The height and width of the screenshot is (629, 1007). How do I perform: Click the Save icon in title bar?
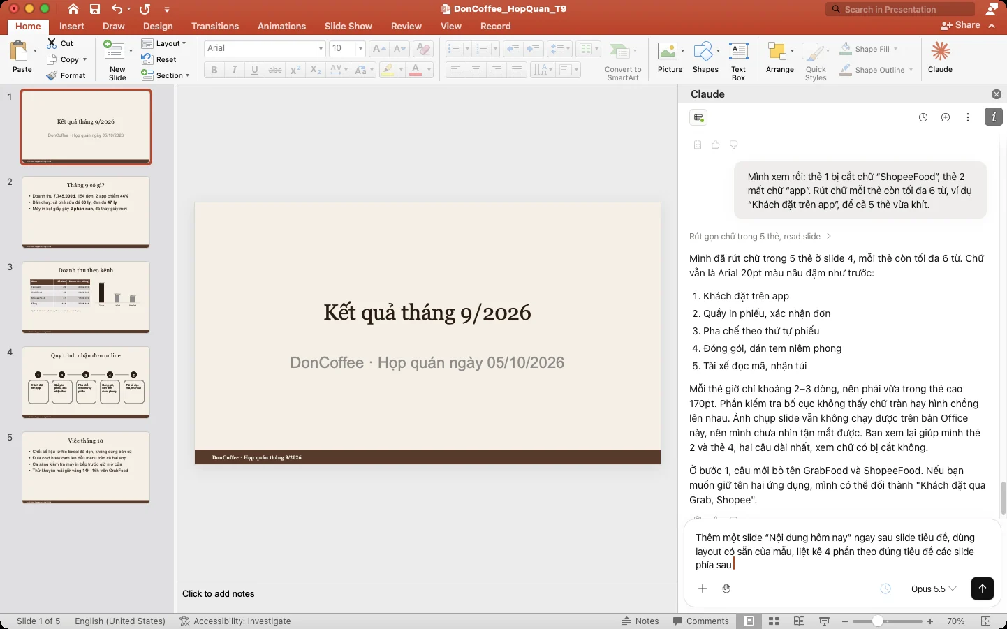pyautogui.click(x=95, y=9)
